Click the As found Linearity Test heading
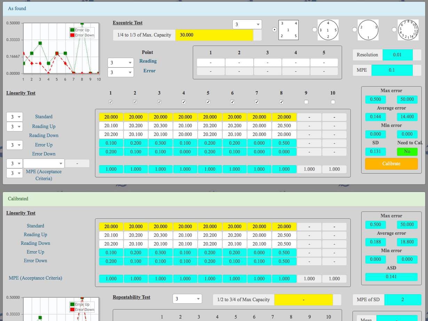Screen dimensions: 428x321 [x=21, y=93]
